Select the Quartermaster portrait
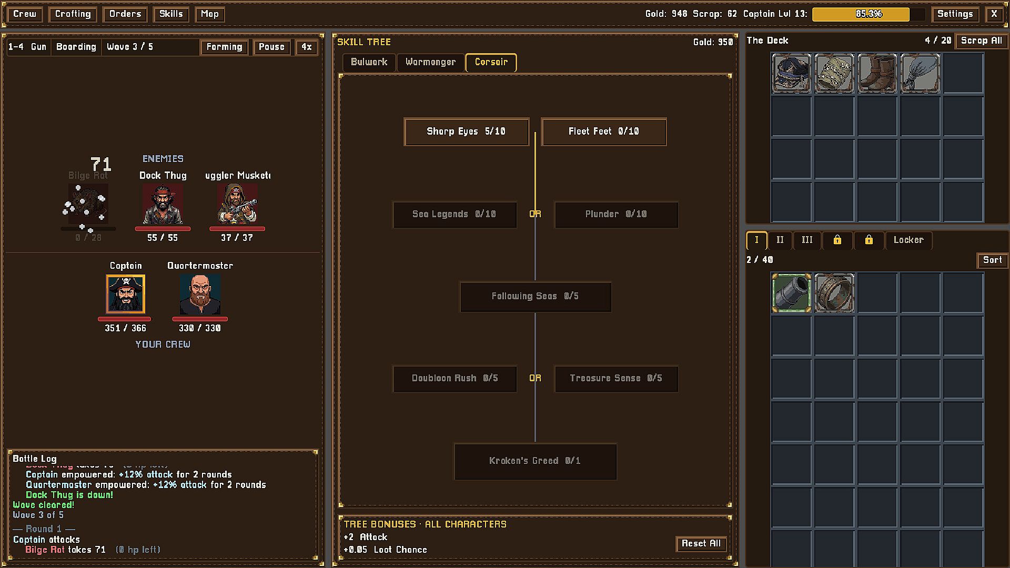 coord(200,294)
